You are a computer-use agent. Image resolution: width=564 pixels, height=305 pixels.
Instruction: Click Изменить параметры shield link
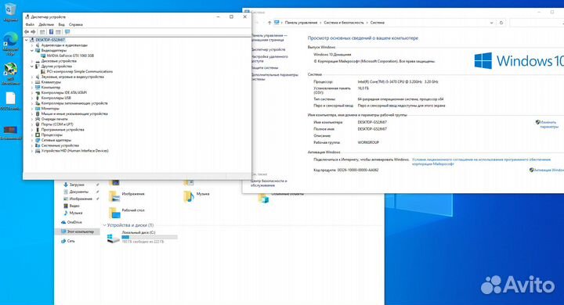pos(547,124)
